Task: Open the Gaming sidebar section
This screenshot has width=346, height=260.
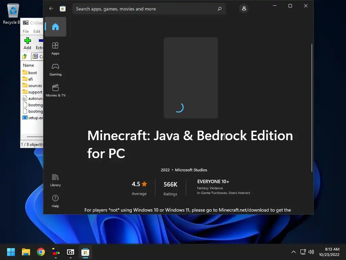Action: coord(55,69)
